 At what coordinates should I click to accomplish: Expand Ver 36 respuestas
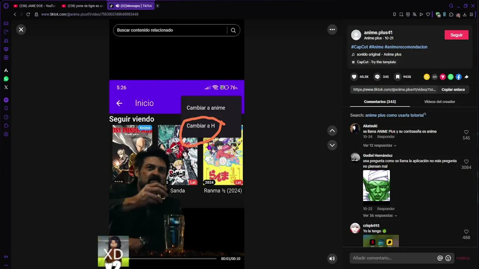(x=379, y=216)
